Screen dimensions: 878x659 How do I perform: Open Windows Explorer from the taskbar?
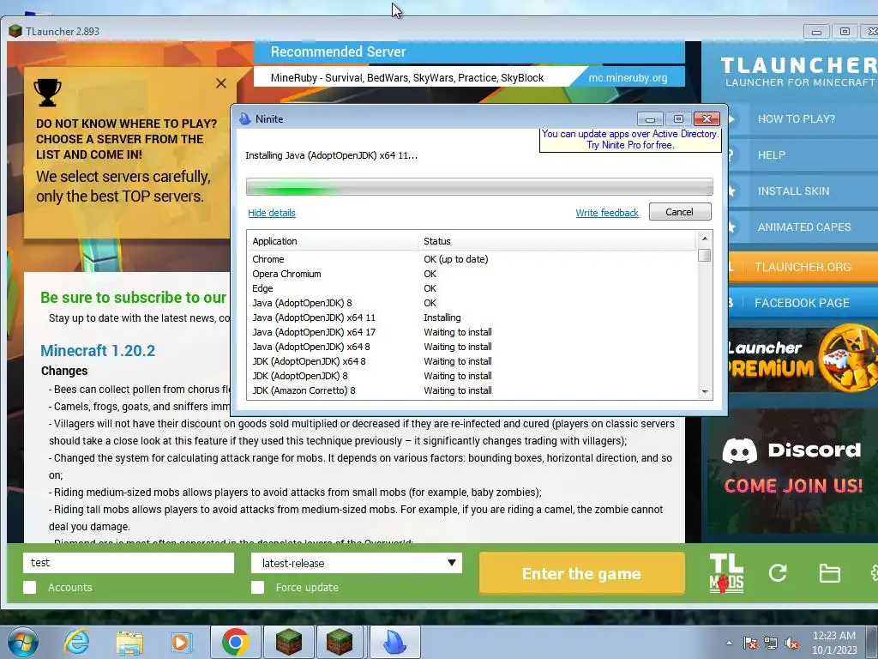pyautogui.click(x=129, y=643)
